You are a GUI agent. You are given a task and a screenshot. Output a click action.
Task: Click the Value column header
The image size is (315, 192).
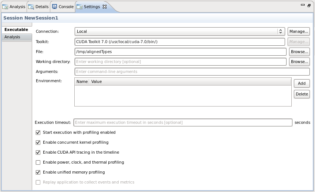pyautogui.click(x=190, y=82)
